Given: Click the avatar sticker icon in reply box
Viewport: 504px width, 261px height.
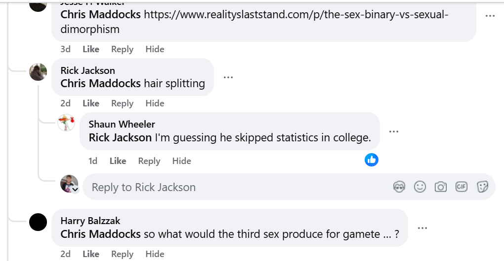Looking at the screenshot, I should (x=399, y=187).
